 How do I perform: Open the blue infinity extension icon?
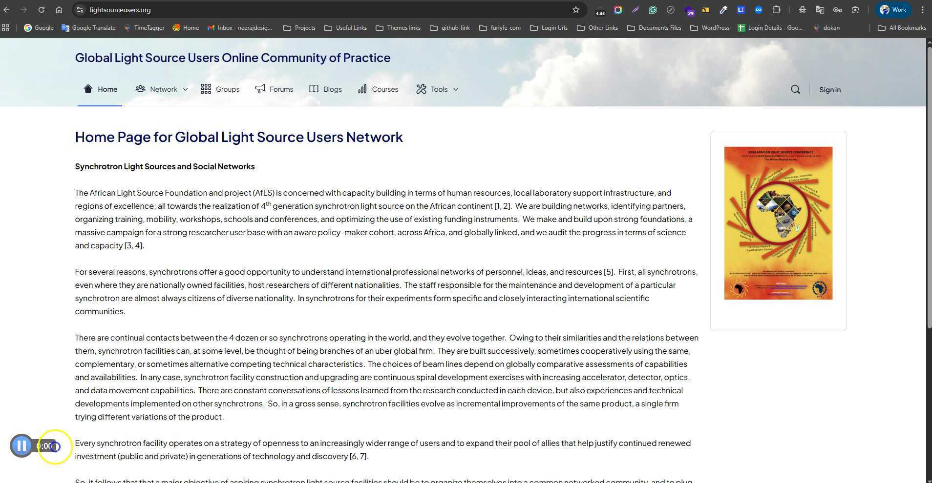pos(759,10)
